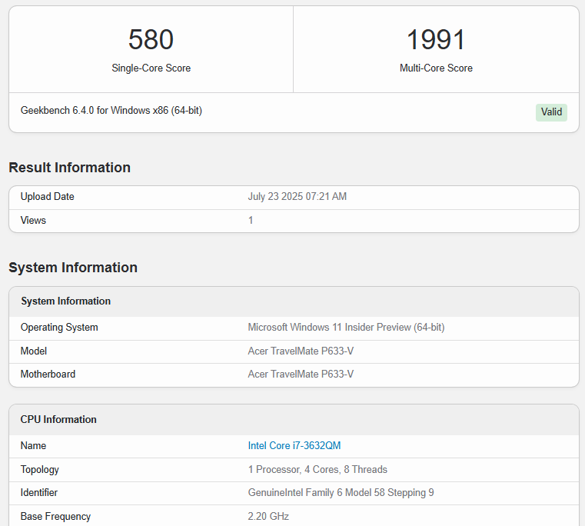Screen dimensions: 585x526
Task: Click the Name row label under CPU
Action: (x=33, y=446)
